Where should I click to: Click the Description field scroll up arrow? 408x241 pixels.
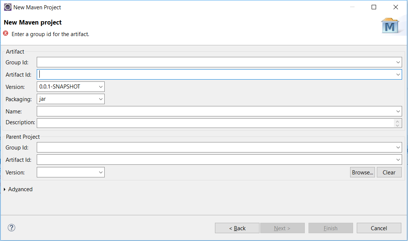point(397,121)
